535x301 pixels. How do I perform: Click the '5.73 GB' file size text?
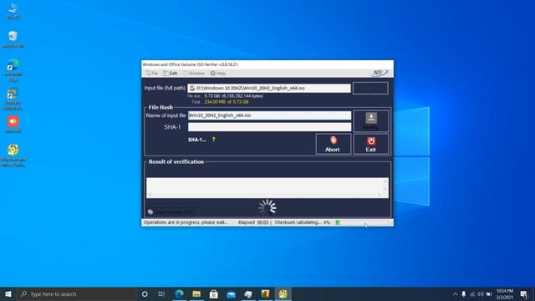click(x=212, y=96)
